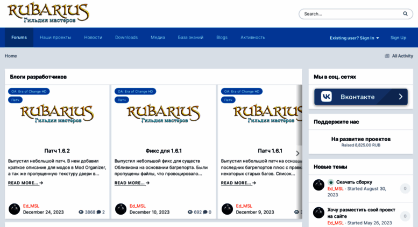Click views eye icon on Фикс для 1.6.1 card
The height and width of the screenshot is (227, 418).
[x=190, y=212]
